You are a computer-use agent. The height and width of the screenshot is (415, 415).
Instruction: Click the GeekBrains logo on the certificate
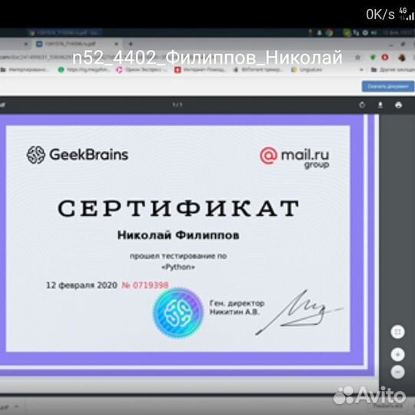coord(78,154)
